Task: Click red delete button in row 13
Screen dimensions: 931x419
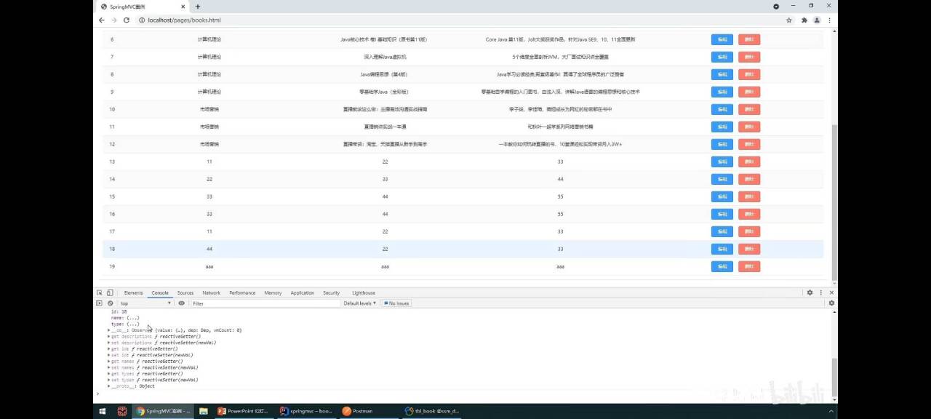Action: click(749, 161)
